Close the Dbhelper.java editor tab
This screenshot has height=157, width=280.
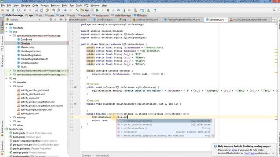[226, 20]
